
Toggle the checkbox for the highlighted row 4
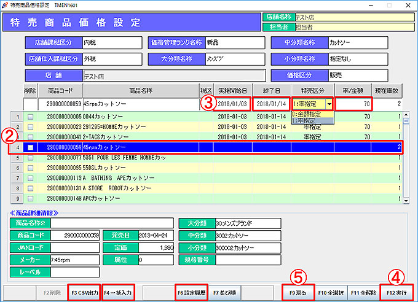click(31, 147)
